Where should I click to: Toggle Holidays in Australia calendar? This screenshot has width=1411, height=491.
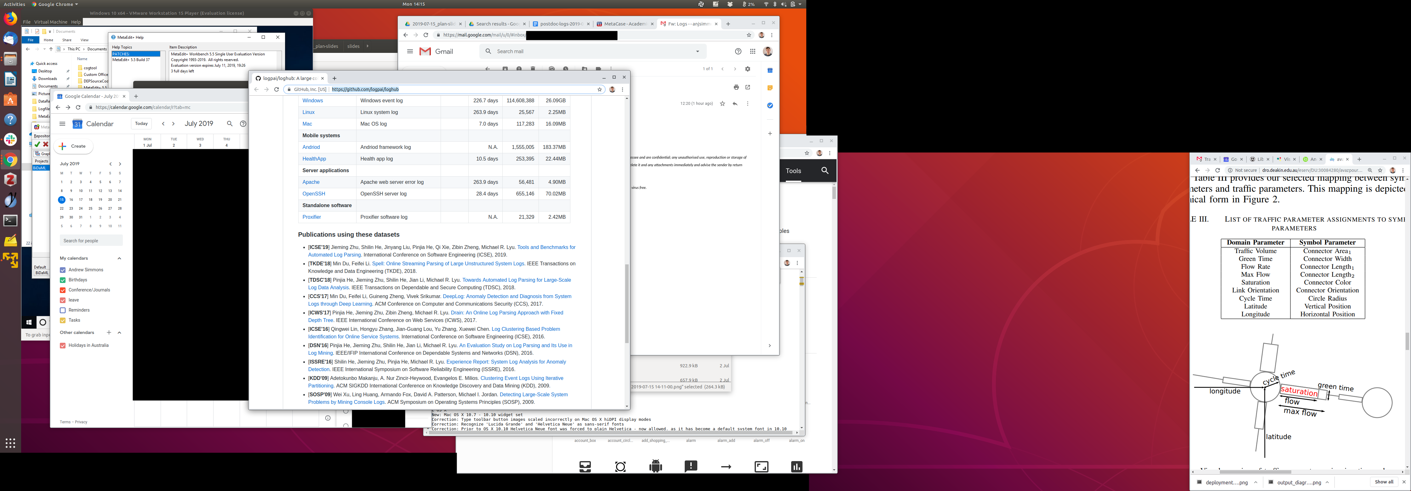62,345
